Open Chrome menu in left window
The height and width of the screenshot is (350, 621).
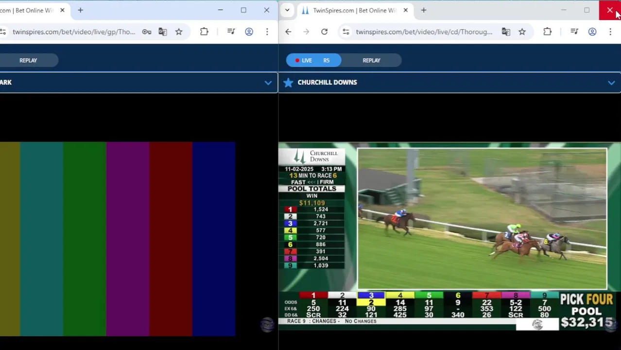click(x=267, y=32)
